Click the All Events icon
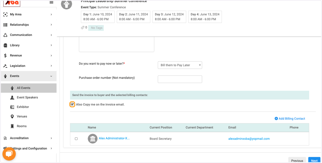 point(12,88)
